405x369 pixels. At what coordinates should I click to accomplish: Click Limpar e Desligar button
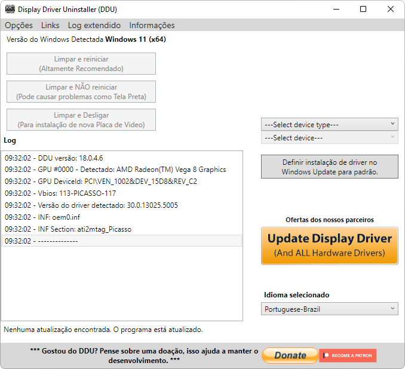tap(81, 120)
